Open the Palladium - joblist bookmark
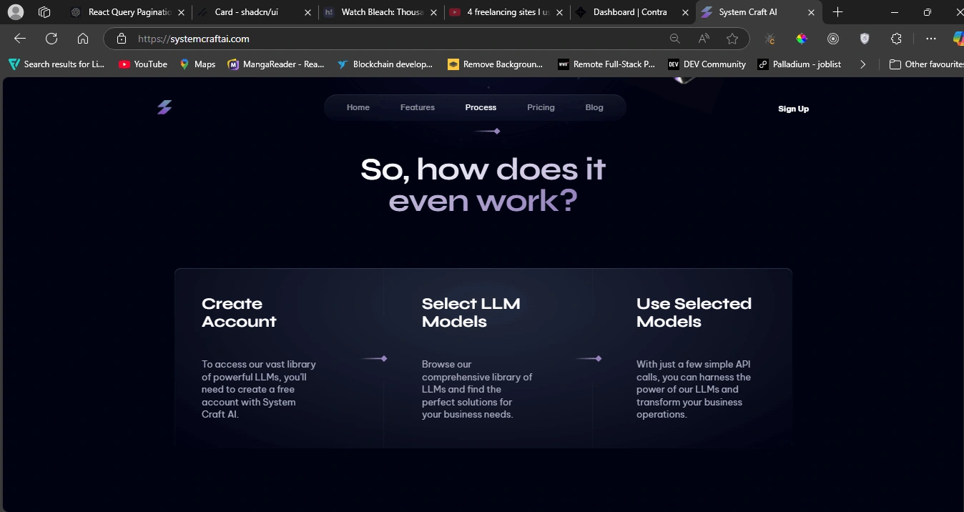 800,64
